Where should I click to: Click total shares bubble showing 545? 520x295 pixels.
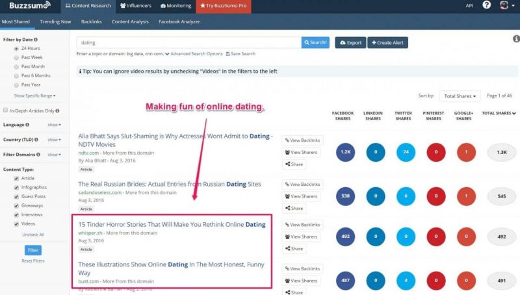point(501,196)
